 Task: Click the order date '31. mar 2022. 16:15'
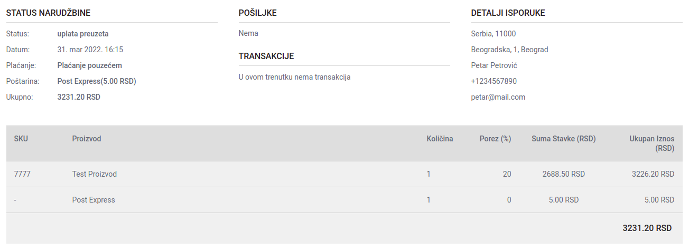[90, 50]
